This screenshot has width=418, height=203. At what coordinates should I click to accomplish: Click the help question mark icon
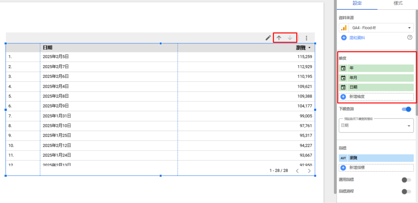pos(410,38)
